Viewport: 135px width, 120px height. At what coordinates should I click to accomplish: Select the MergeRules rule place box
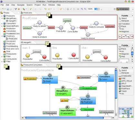pyautogui.click(x=63, y=92)
